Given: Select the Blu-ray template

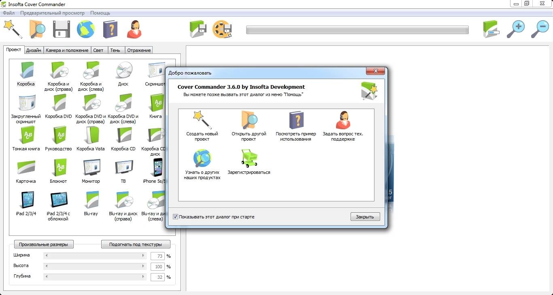Looking at the screenshot, I should 91,203.
